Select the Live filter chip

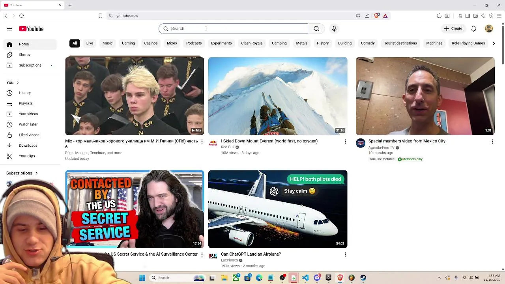(x=90, y=43)
